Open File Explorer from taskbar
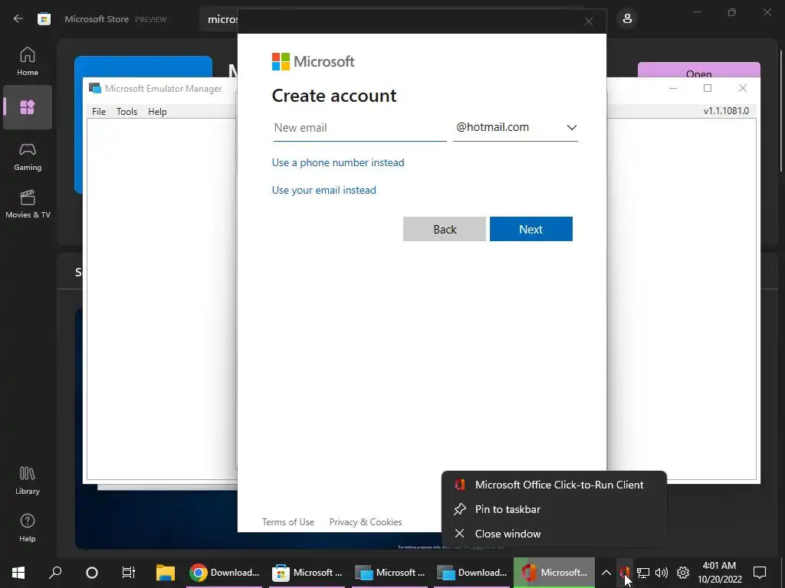785x588 pixels. (x=166, y=573)
